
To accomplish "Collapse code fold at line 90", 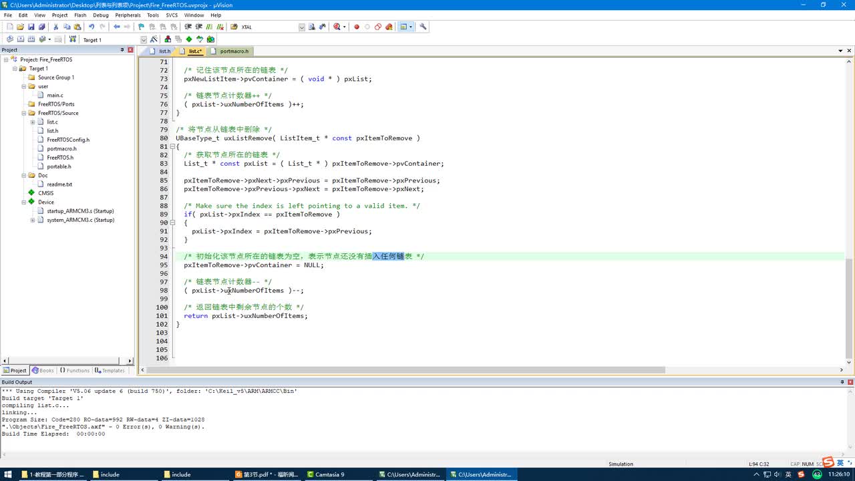I will [x=173, y=222].
